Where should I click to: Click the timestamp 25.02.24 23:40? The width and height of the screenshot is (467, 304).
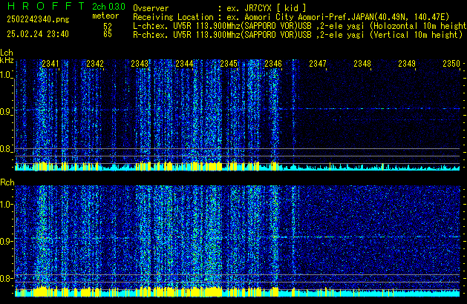(x=38, y=34)
